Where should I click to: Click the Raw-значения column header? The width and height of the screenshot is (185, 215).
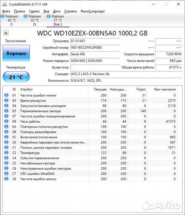[x=162, y=89]
